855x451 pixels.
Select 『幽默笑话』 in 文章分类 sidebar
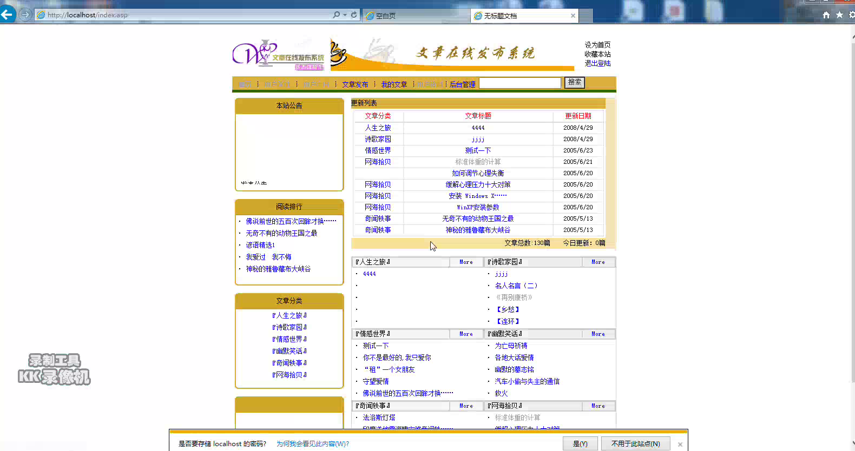[x=289, y=351]
